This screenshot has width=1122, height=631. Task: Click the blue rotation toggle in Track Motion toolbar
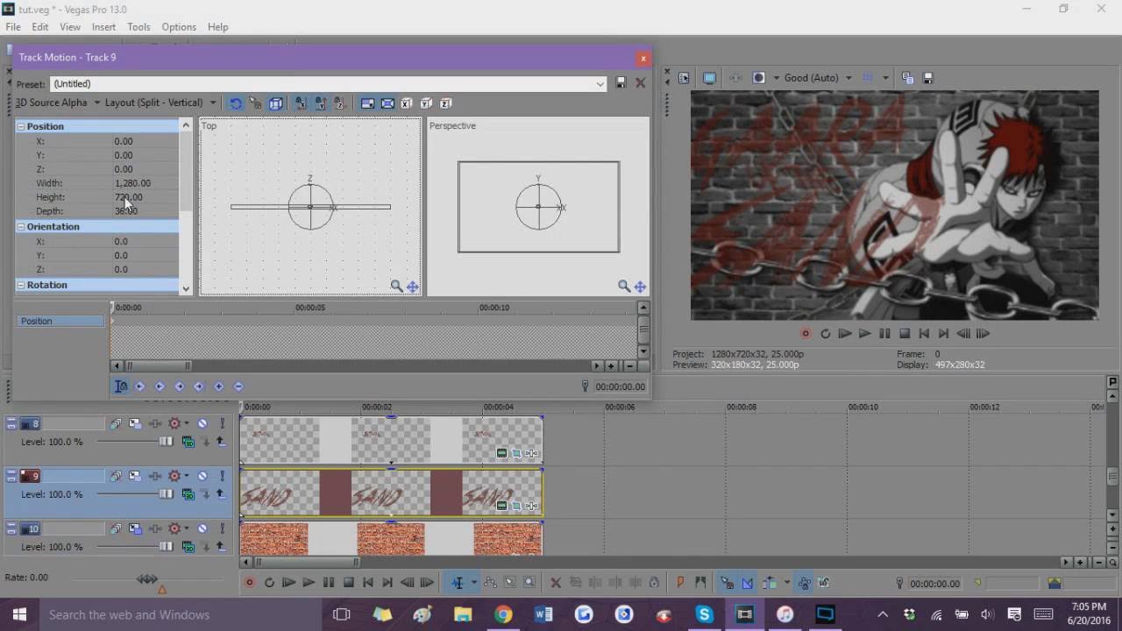coord(236,103)
